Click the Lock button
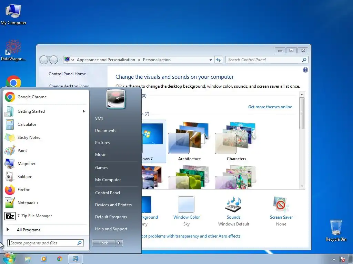The width and height of the screenshot is (353, 264). click(103, 243)
